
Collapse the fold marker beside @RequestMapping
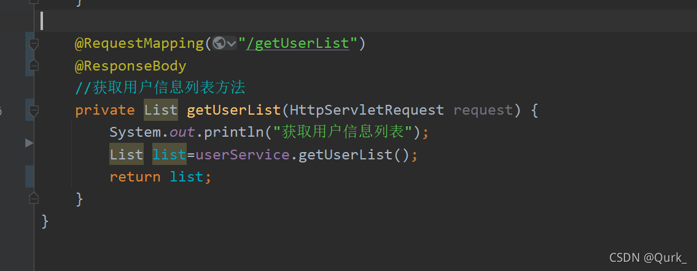point(34,44)
